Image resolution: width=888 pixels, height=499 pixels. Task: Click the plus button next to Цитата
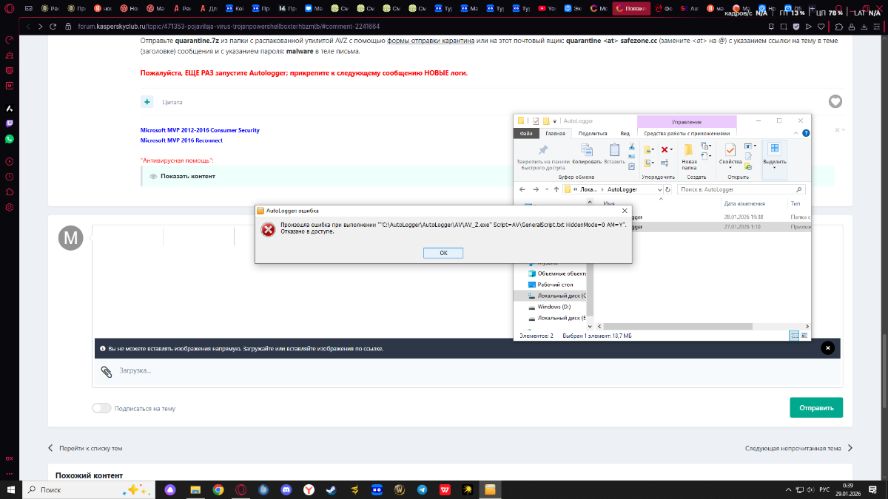click(148, 101)
